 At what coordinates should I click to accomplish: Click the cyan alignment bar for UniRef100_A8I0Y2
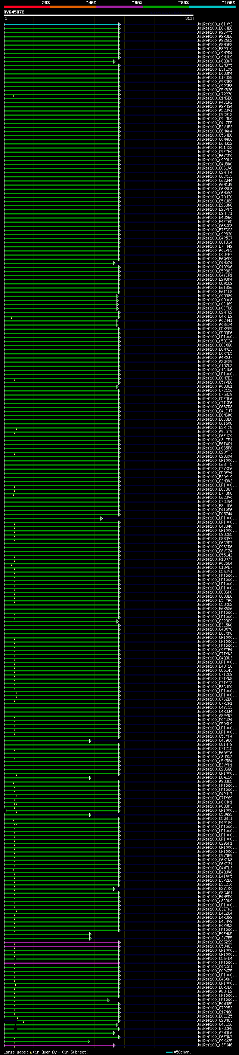point(62,25)
